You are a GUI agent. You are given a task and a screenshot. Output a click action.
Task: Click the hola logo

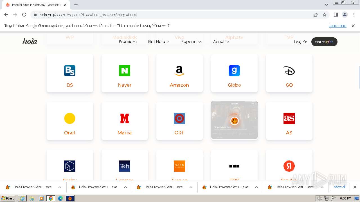30,41
